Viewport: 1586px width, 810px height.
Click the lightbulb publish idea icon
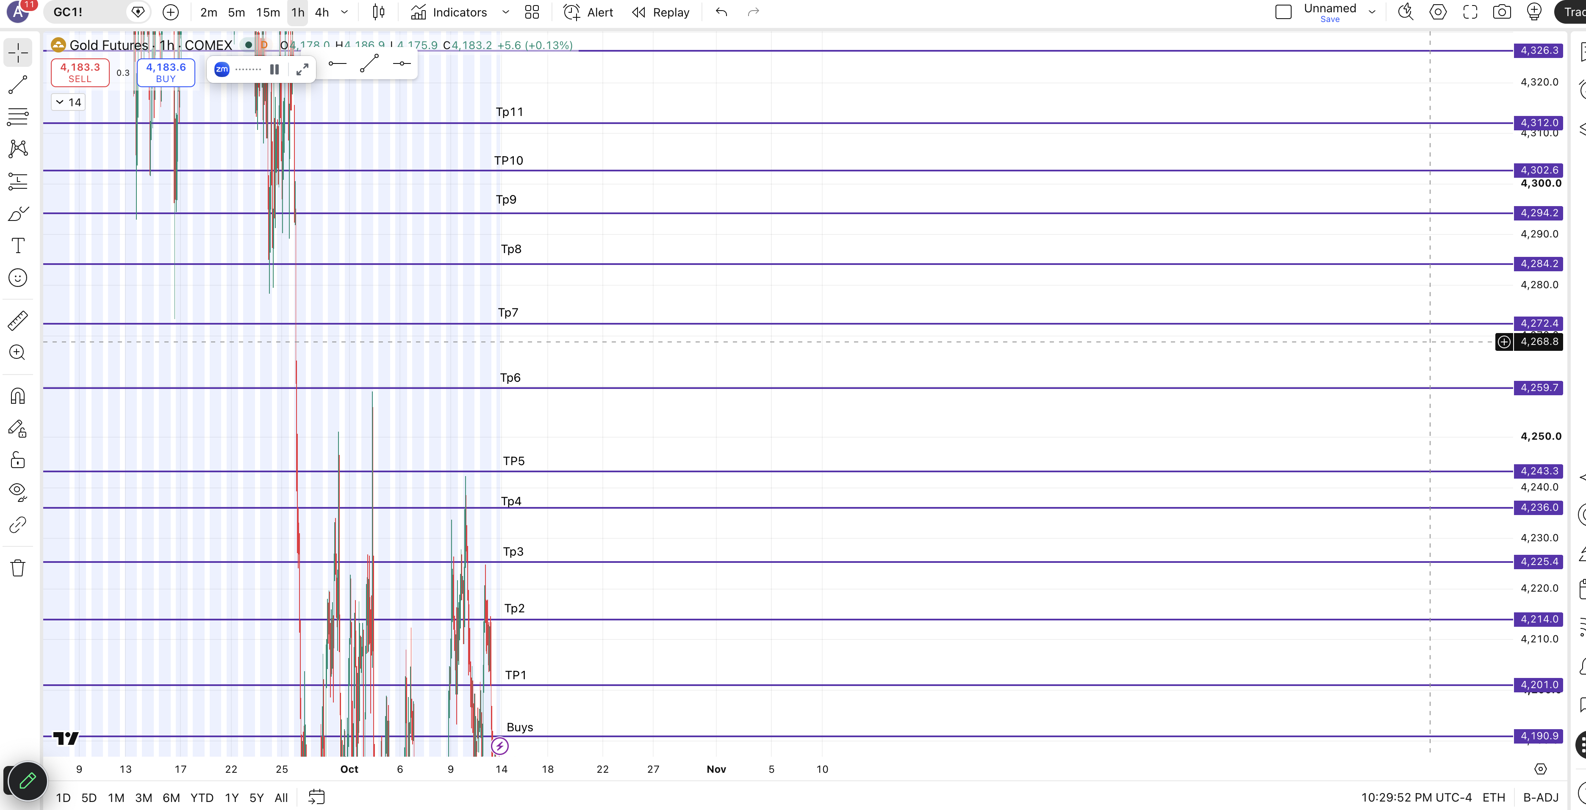pyautogui.click(x=1534, y=12)
